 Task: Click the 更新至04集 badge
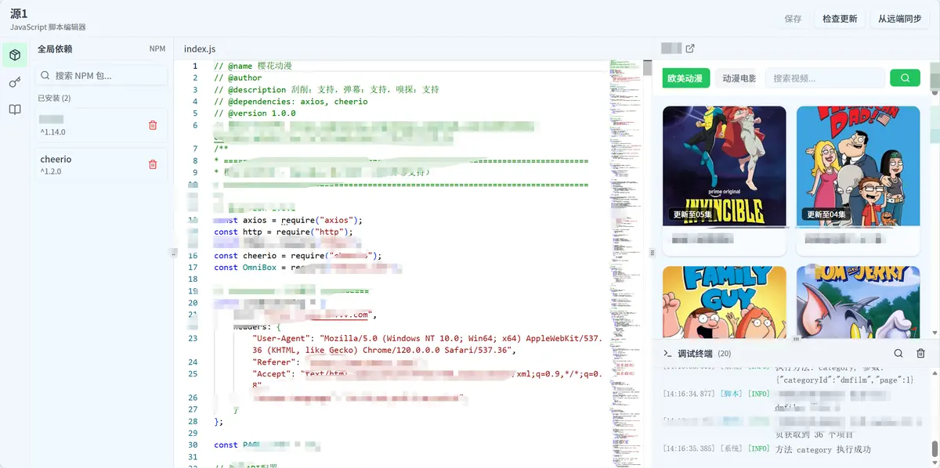(827, 214)
